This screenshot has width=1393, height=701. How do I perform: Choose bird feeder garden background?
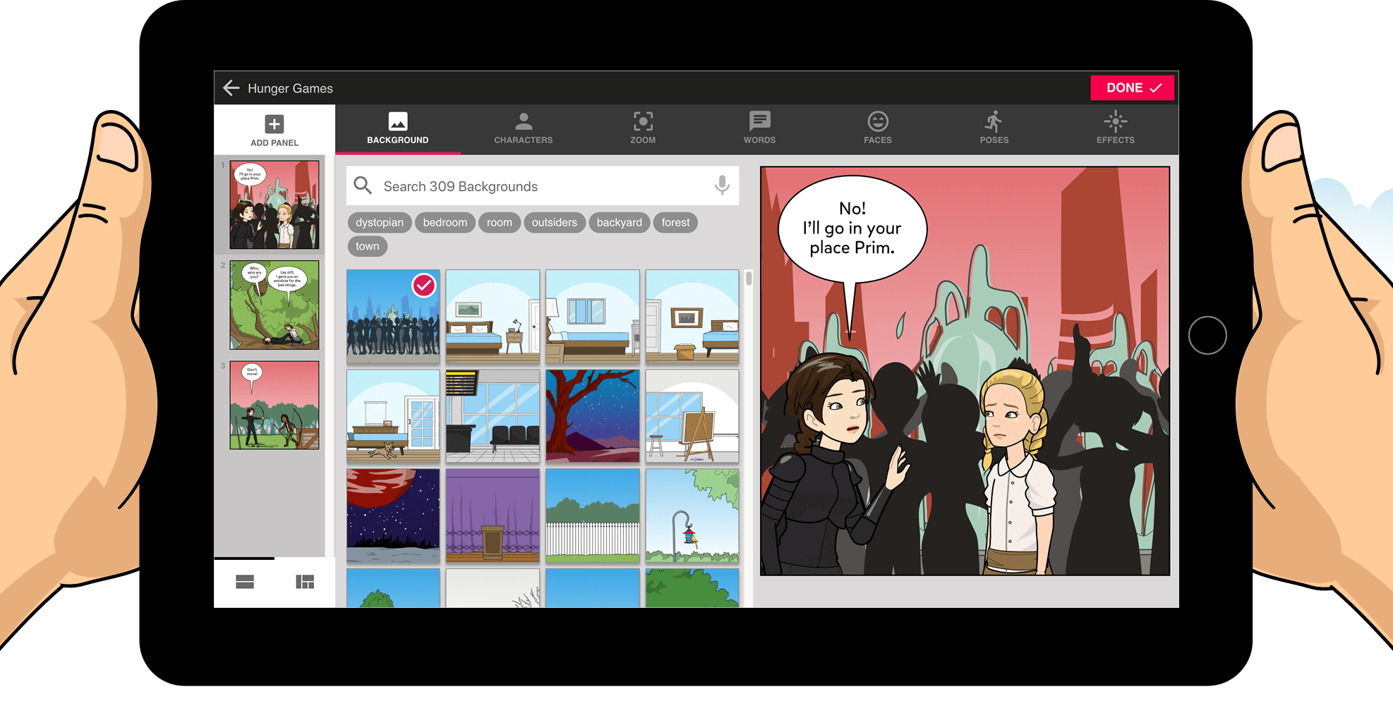(692, 516)
